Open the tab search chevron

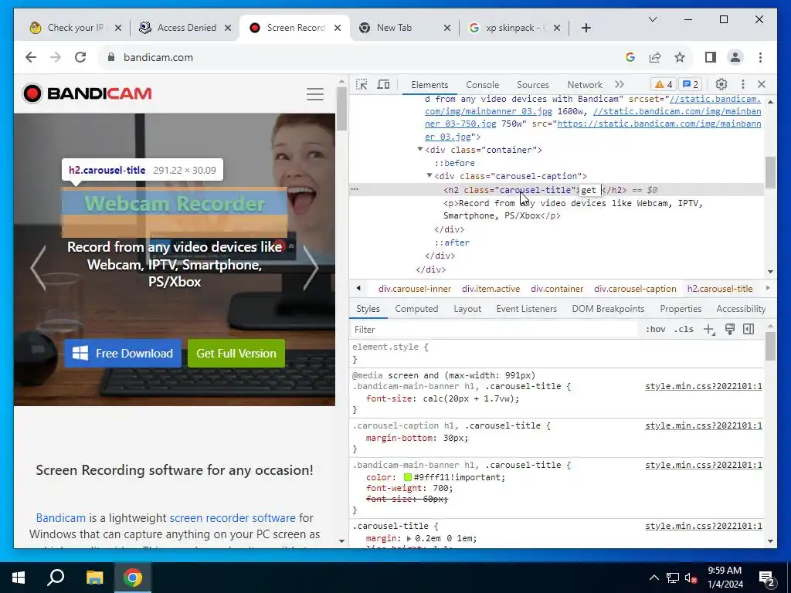point(652,19)
